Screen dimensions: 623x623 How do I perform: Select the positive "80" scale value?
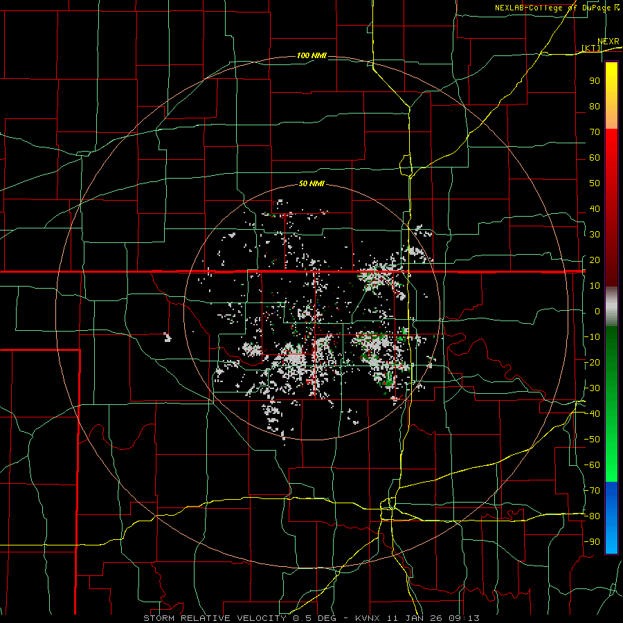pos(595,106)
